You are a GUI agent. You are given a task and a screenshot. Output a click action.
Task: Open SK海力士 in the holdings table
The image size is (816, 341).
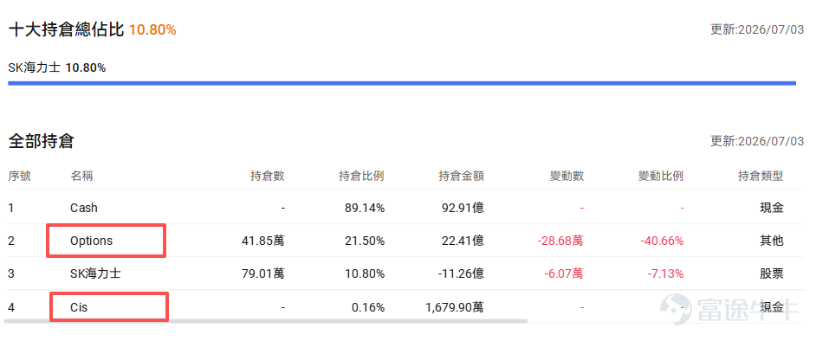[96, 273]
